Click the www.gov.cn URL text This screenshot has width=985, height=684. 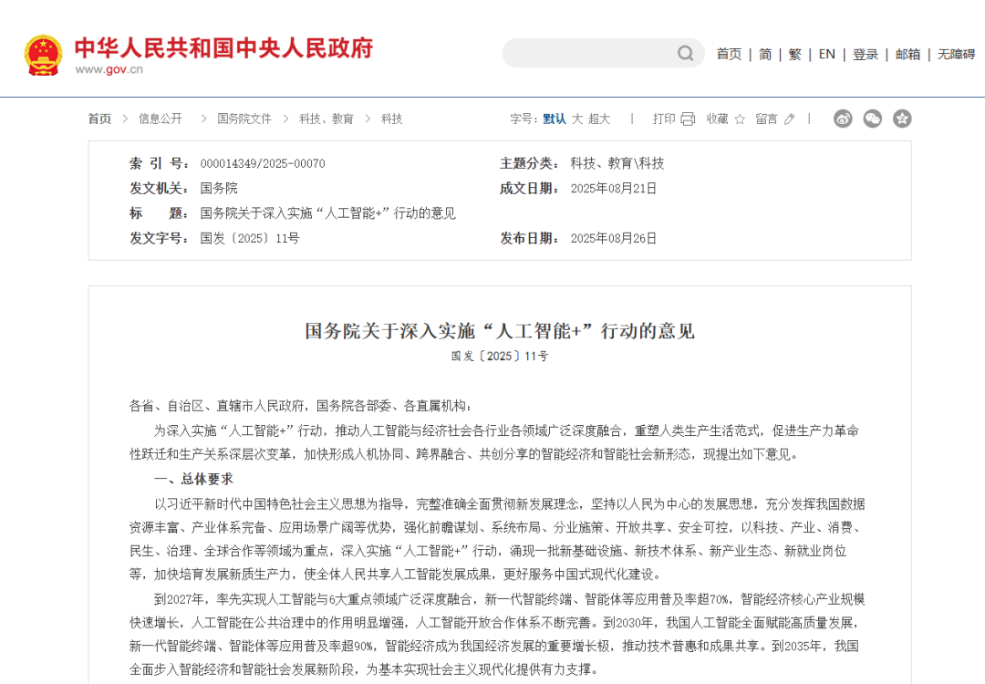click(109, 69)
